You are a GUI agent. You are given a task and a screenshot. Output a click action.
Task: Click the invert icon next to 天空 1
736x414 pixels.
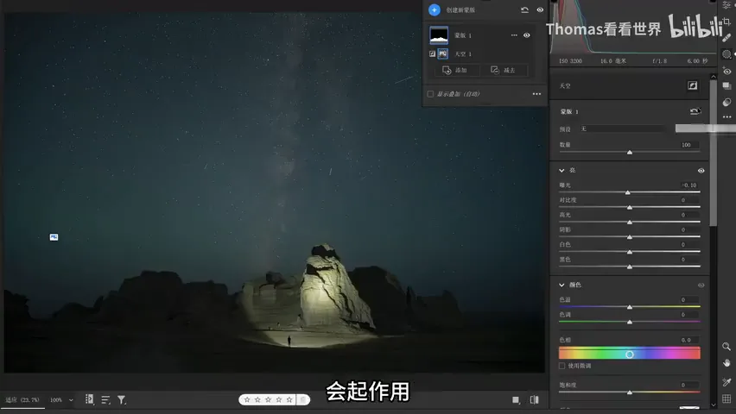point(432,54)
